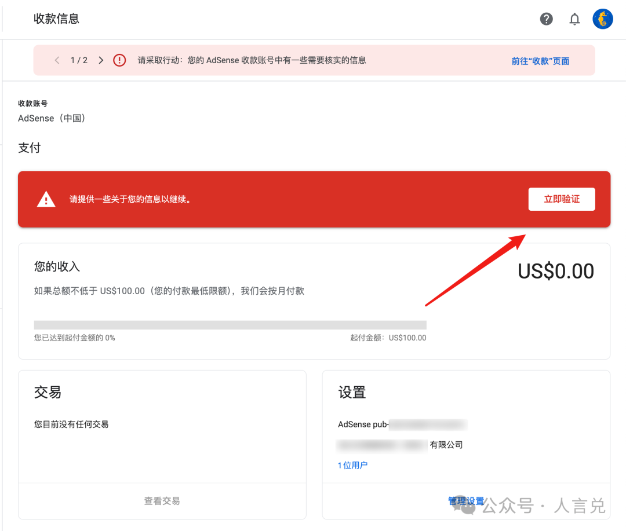Click the 支付 section heading
Image resolution: width=626 pixels, height=531 pixels.
coord(30,148)
